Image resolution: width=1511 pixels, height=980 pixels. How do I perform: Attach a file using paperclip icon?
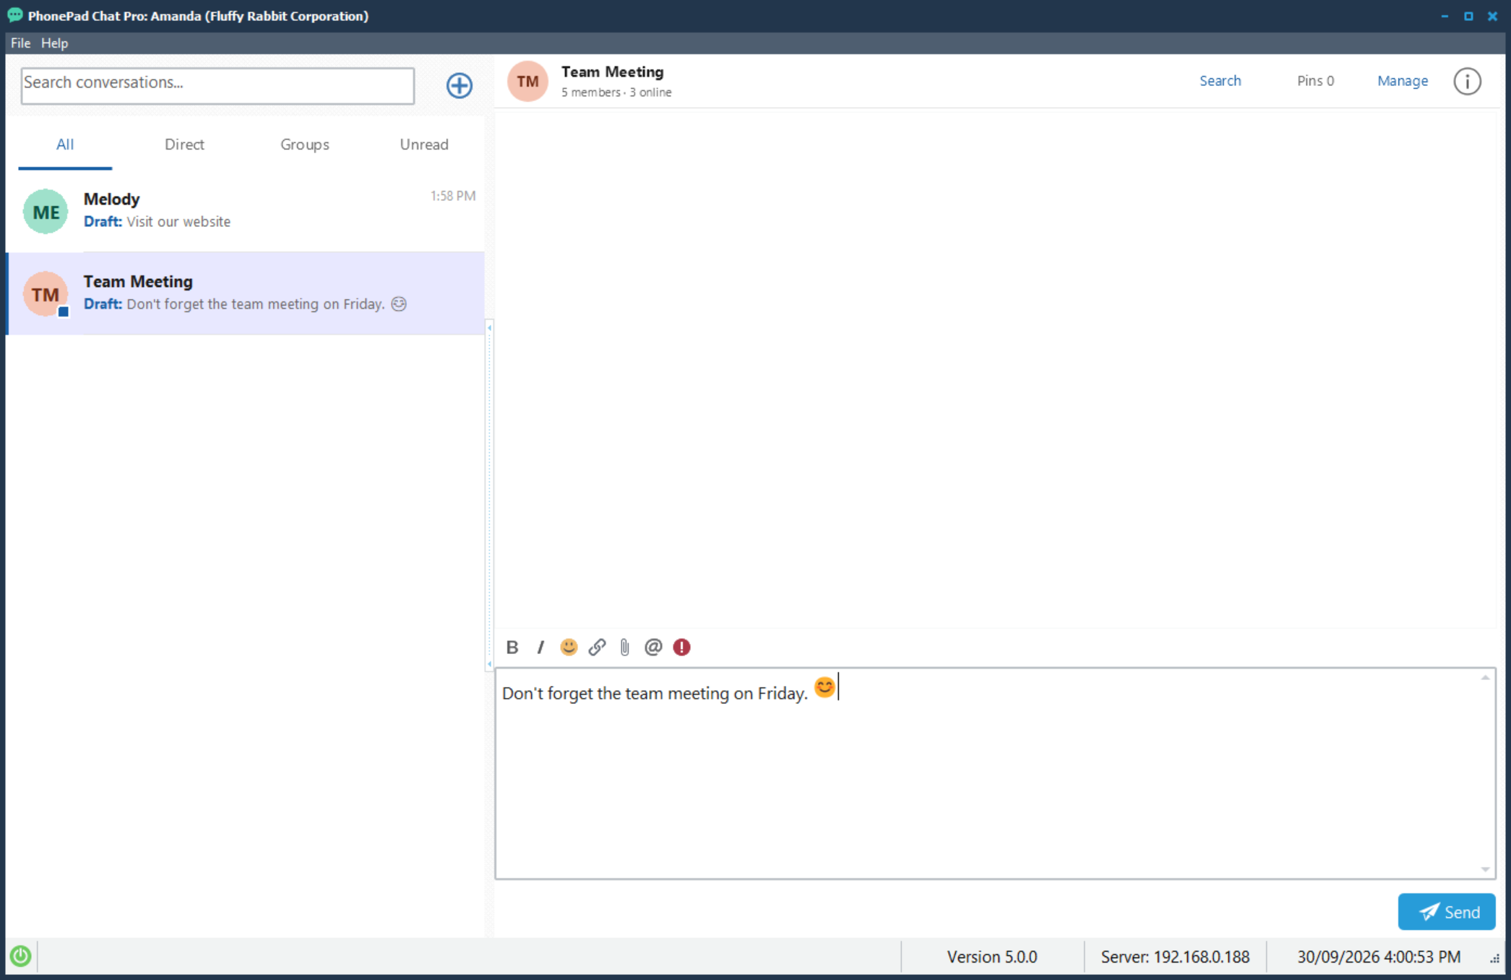625,647
